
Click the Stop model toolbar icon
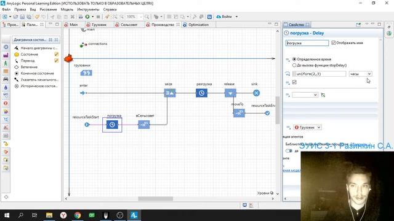(98, 17)
